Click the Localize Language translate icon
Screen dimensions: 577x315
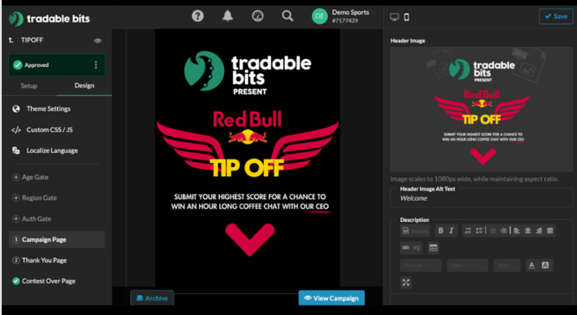16,150
